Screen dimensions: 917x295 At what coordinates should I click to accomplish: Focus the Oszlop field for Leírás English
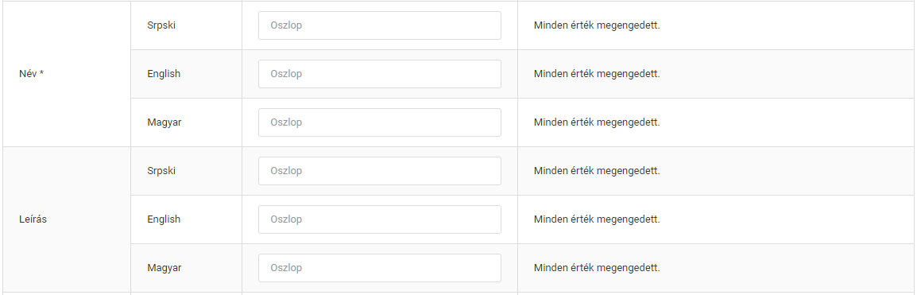click(x=380, y=219)
